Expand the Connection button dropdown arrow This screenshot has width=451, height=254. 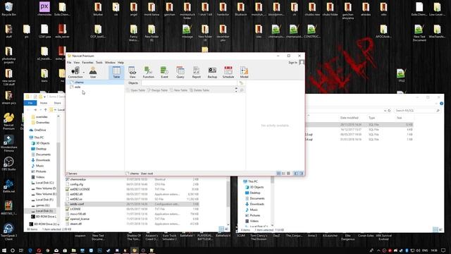(x=84, y=72)
